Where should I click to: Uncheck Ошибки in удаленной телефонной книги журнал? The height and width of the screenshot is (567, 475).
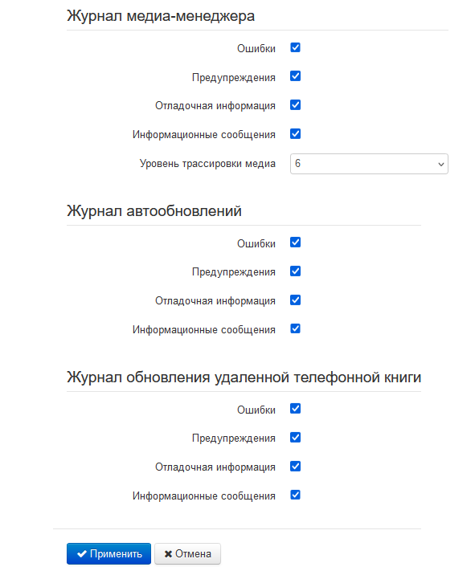coord(295,409)
